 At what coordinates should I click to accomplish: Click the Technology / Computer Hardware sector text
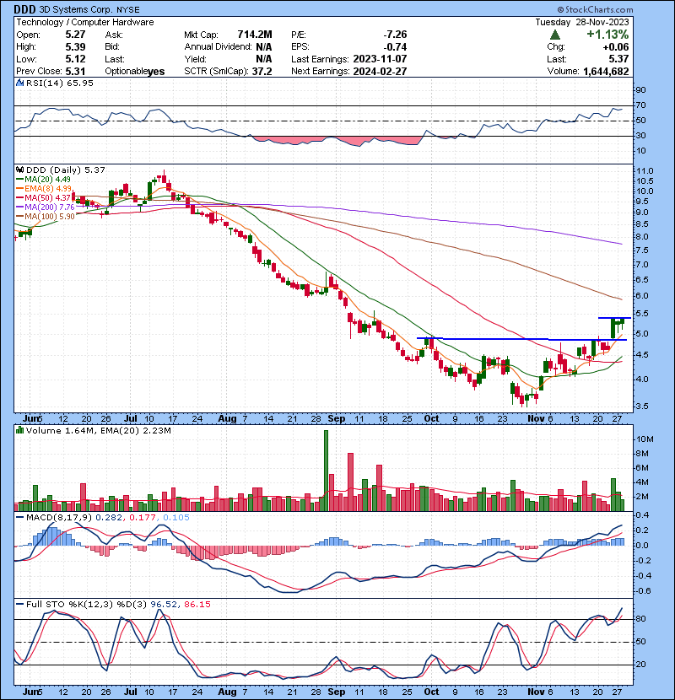[x=86, y=22]
